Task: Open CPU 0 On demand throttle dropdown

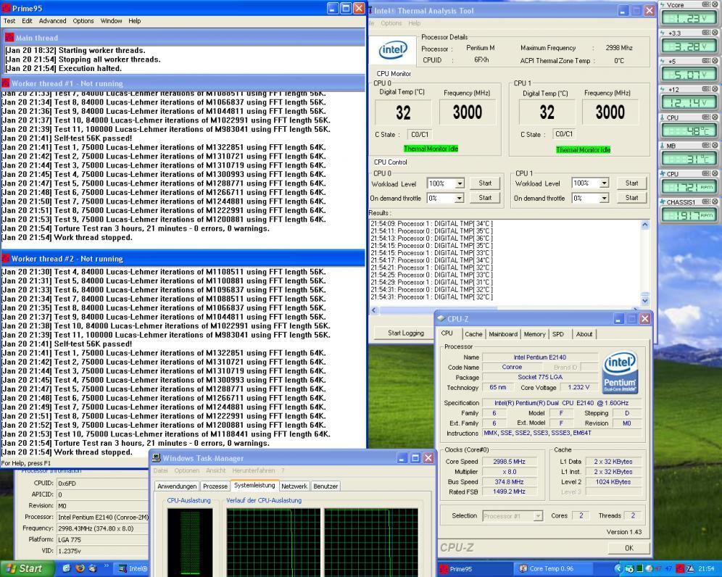Action: 459,198
